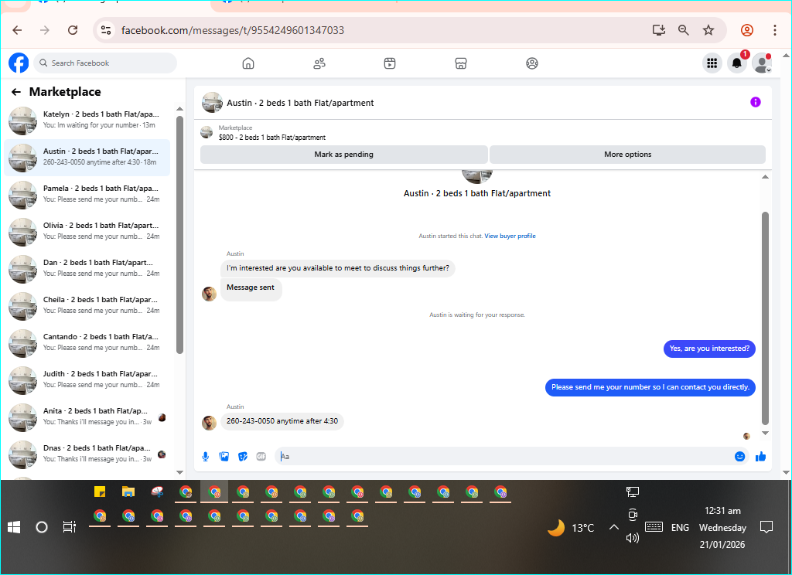792x575 pixels.
Task: Open Pamela's conversation
Action: (x=87, y=194)
